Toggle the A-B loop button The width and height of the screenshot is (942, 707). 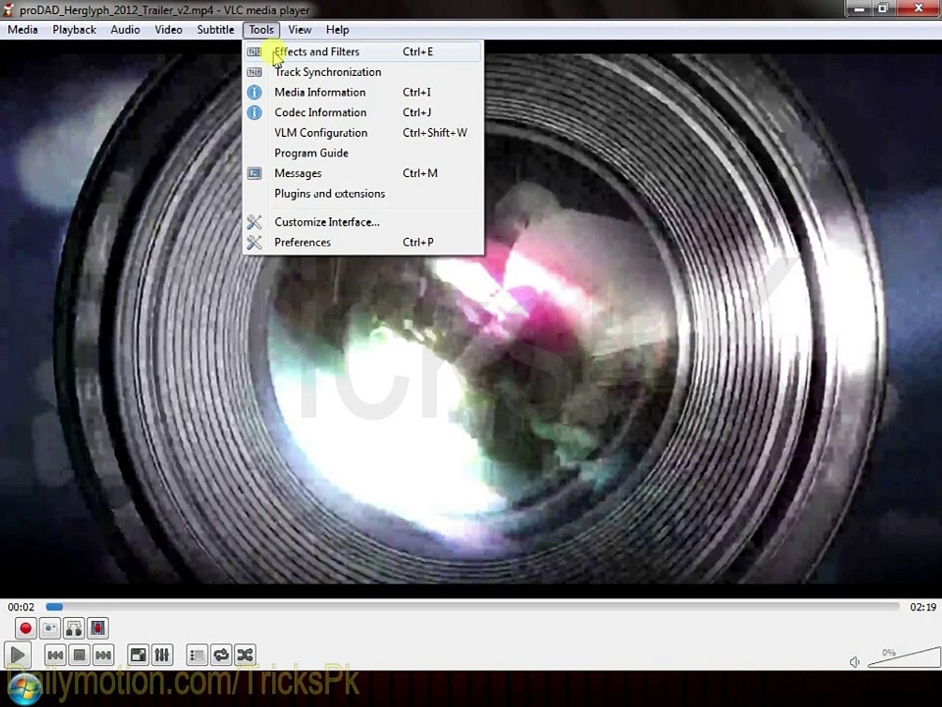pyautogui.click(x=74, y=628)
